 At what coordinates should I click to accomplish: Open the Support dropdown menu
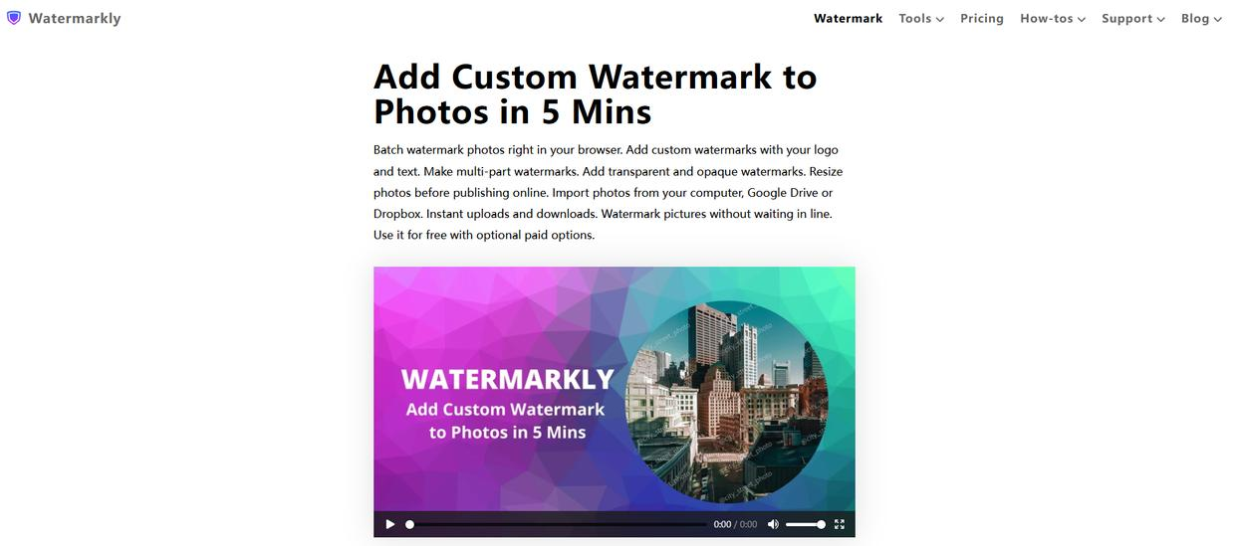1133,18
